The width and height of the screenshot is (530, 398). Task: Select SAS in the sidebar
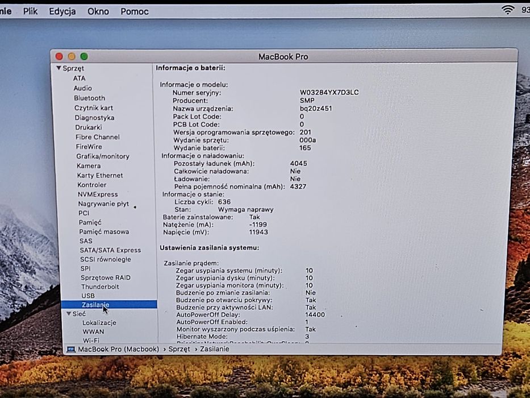tap(86, 241)
